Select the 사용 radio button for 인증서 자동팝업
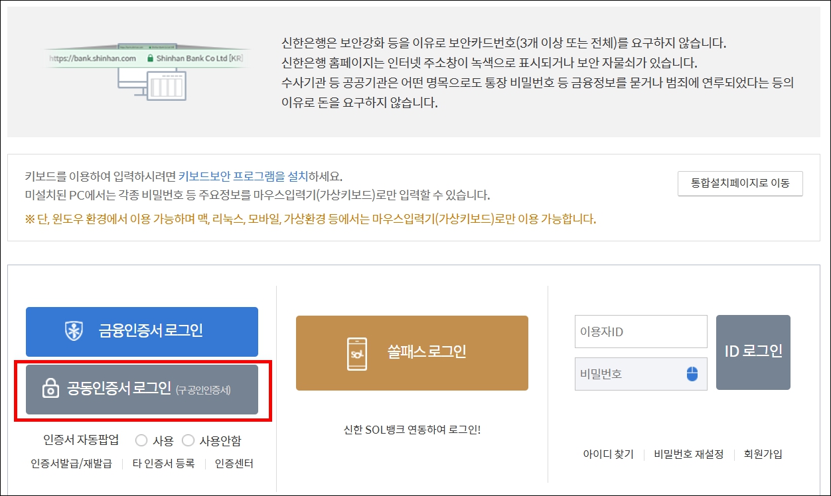This screenshot has width=831, height=496. pyautogui.click(x=141, y=441)
